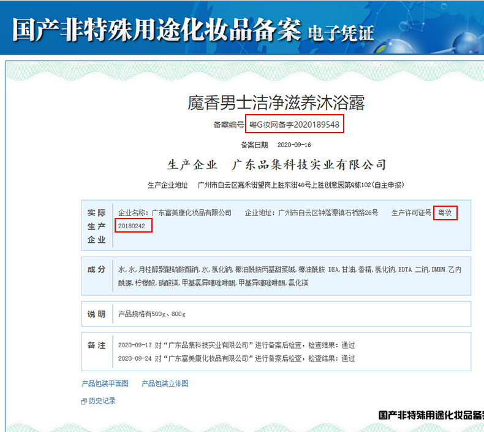This screenshot has width=484, height=432.
Task: Open the 历史记录 link
Action: (102, 401)
